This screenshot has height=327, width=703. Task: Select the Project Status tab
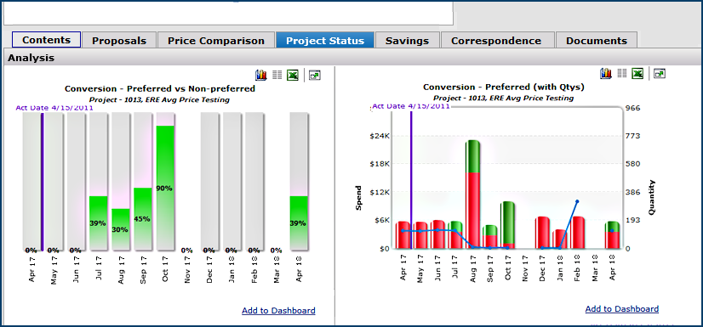[x=325, y=40]
